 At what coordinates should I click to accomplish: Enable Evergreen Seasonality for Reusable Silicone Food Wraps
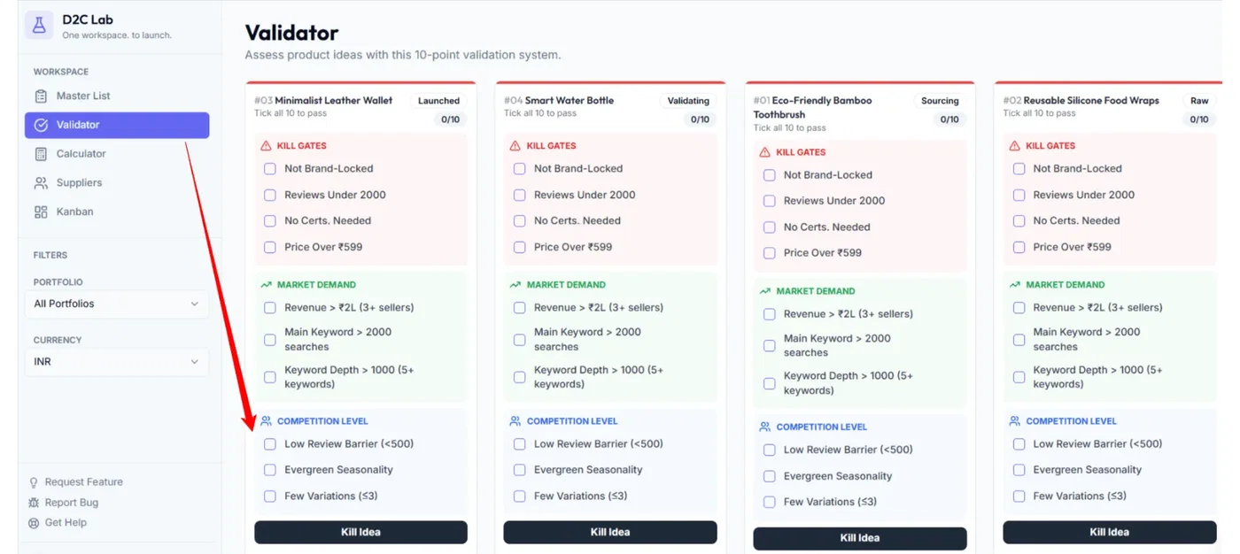click(1019, 470)
